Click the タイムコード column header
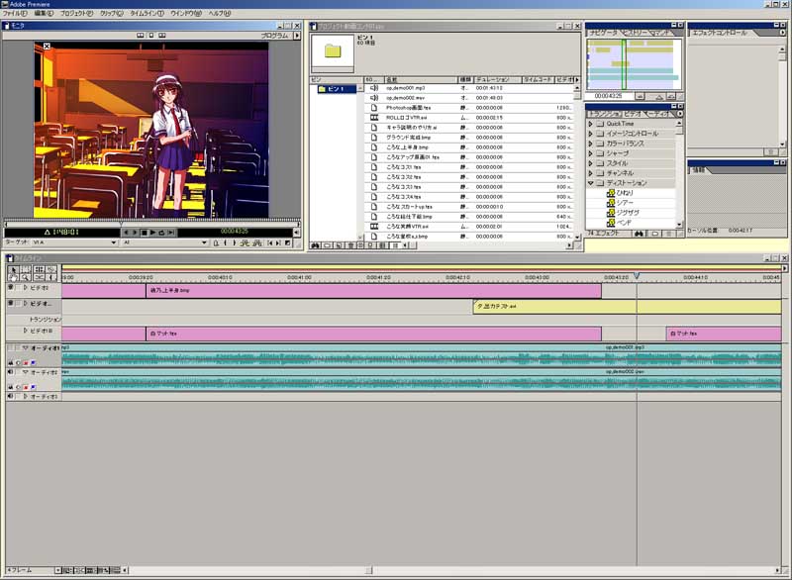The image size is (792, 580). [538, 80]
